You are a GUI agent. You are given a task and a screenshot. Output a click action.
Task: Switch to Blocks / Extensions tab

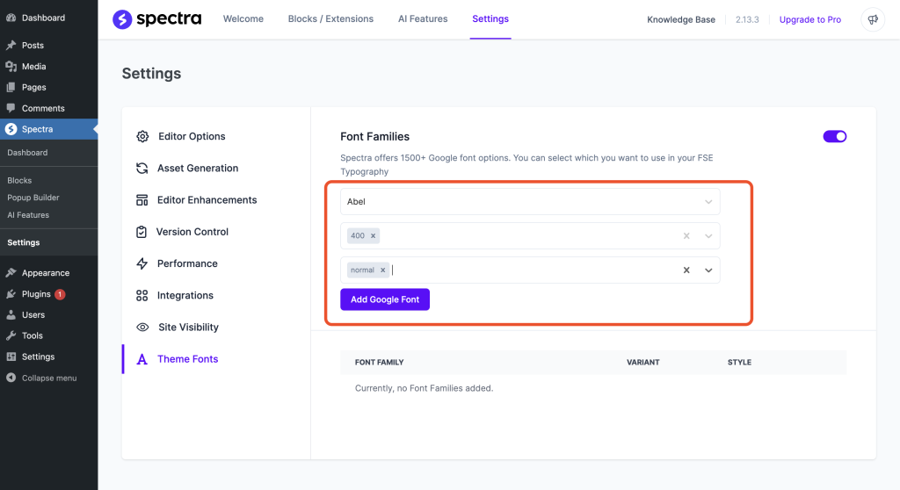coord(330,19)
